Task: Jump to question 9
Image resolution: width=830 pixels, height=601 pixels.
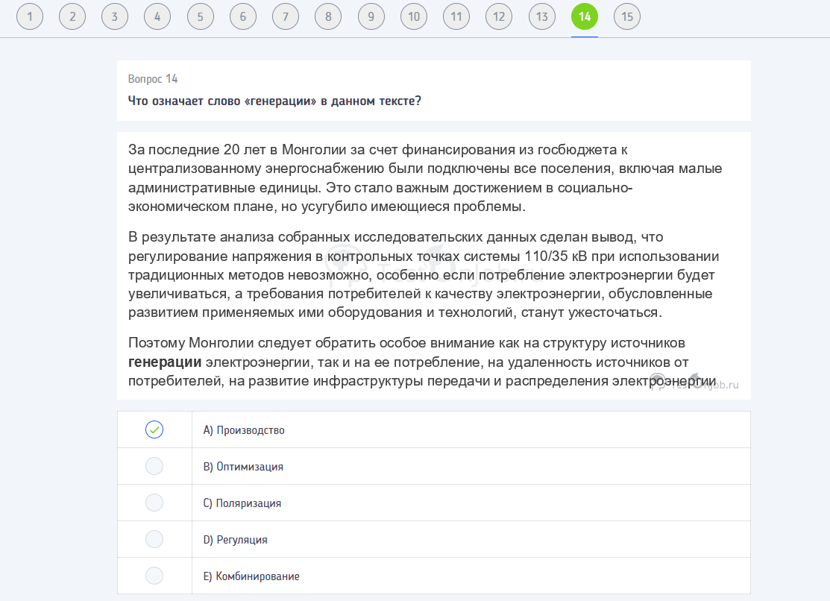Action: click(371, 16)
